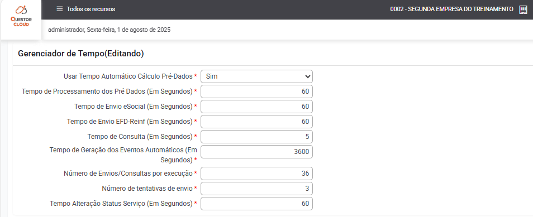Click the Tempo de Consulta (Em Segundos) label
533x217 pixels.
point(140,137)
